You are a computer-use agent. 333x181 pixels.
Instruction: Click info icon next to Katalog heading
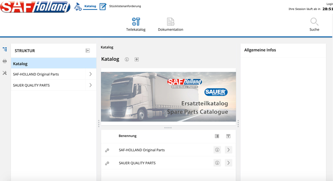(127, 59)
